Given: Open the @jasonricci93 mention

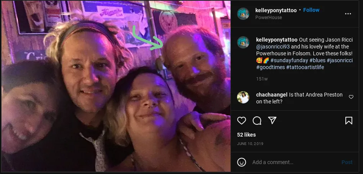Looking at the screenshot, I should (x=273, y=47).
